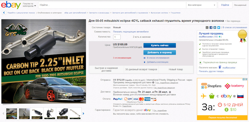Share listing via email envelope icon
Viewport: 249px width, 122px height.
point(207,28)
